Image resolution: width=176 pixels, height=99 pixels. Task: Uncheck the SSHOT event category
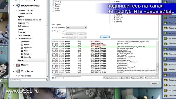115,19
